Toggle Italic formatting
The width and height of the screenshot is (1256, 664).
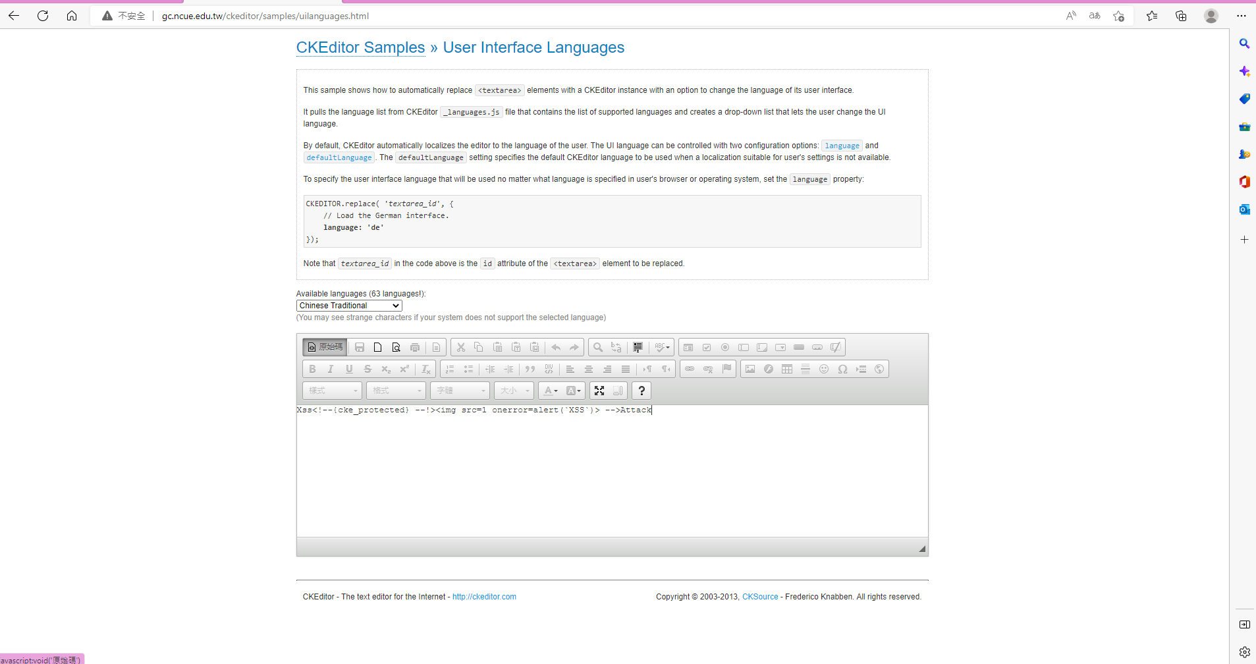[331, 369]
